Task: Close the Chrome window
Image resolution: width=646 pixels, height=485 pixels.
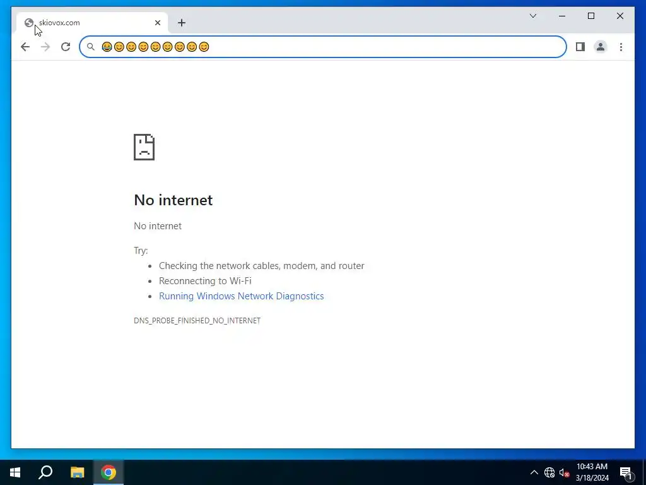Action: [x=620, y=16]
